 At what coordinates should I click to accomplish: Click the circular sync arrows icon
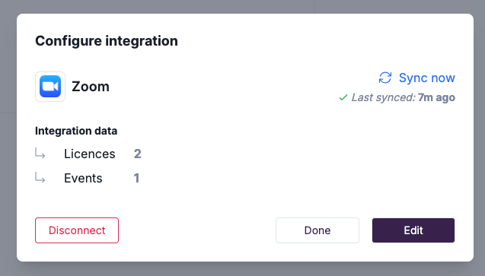click(x=385, y=78)
